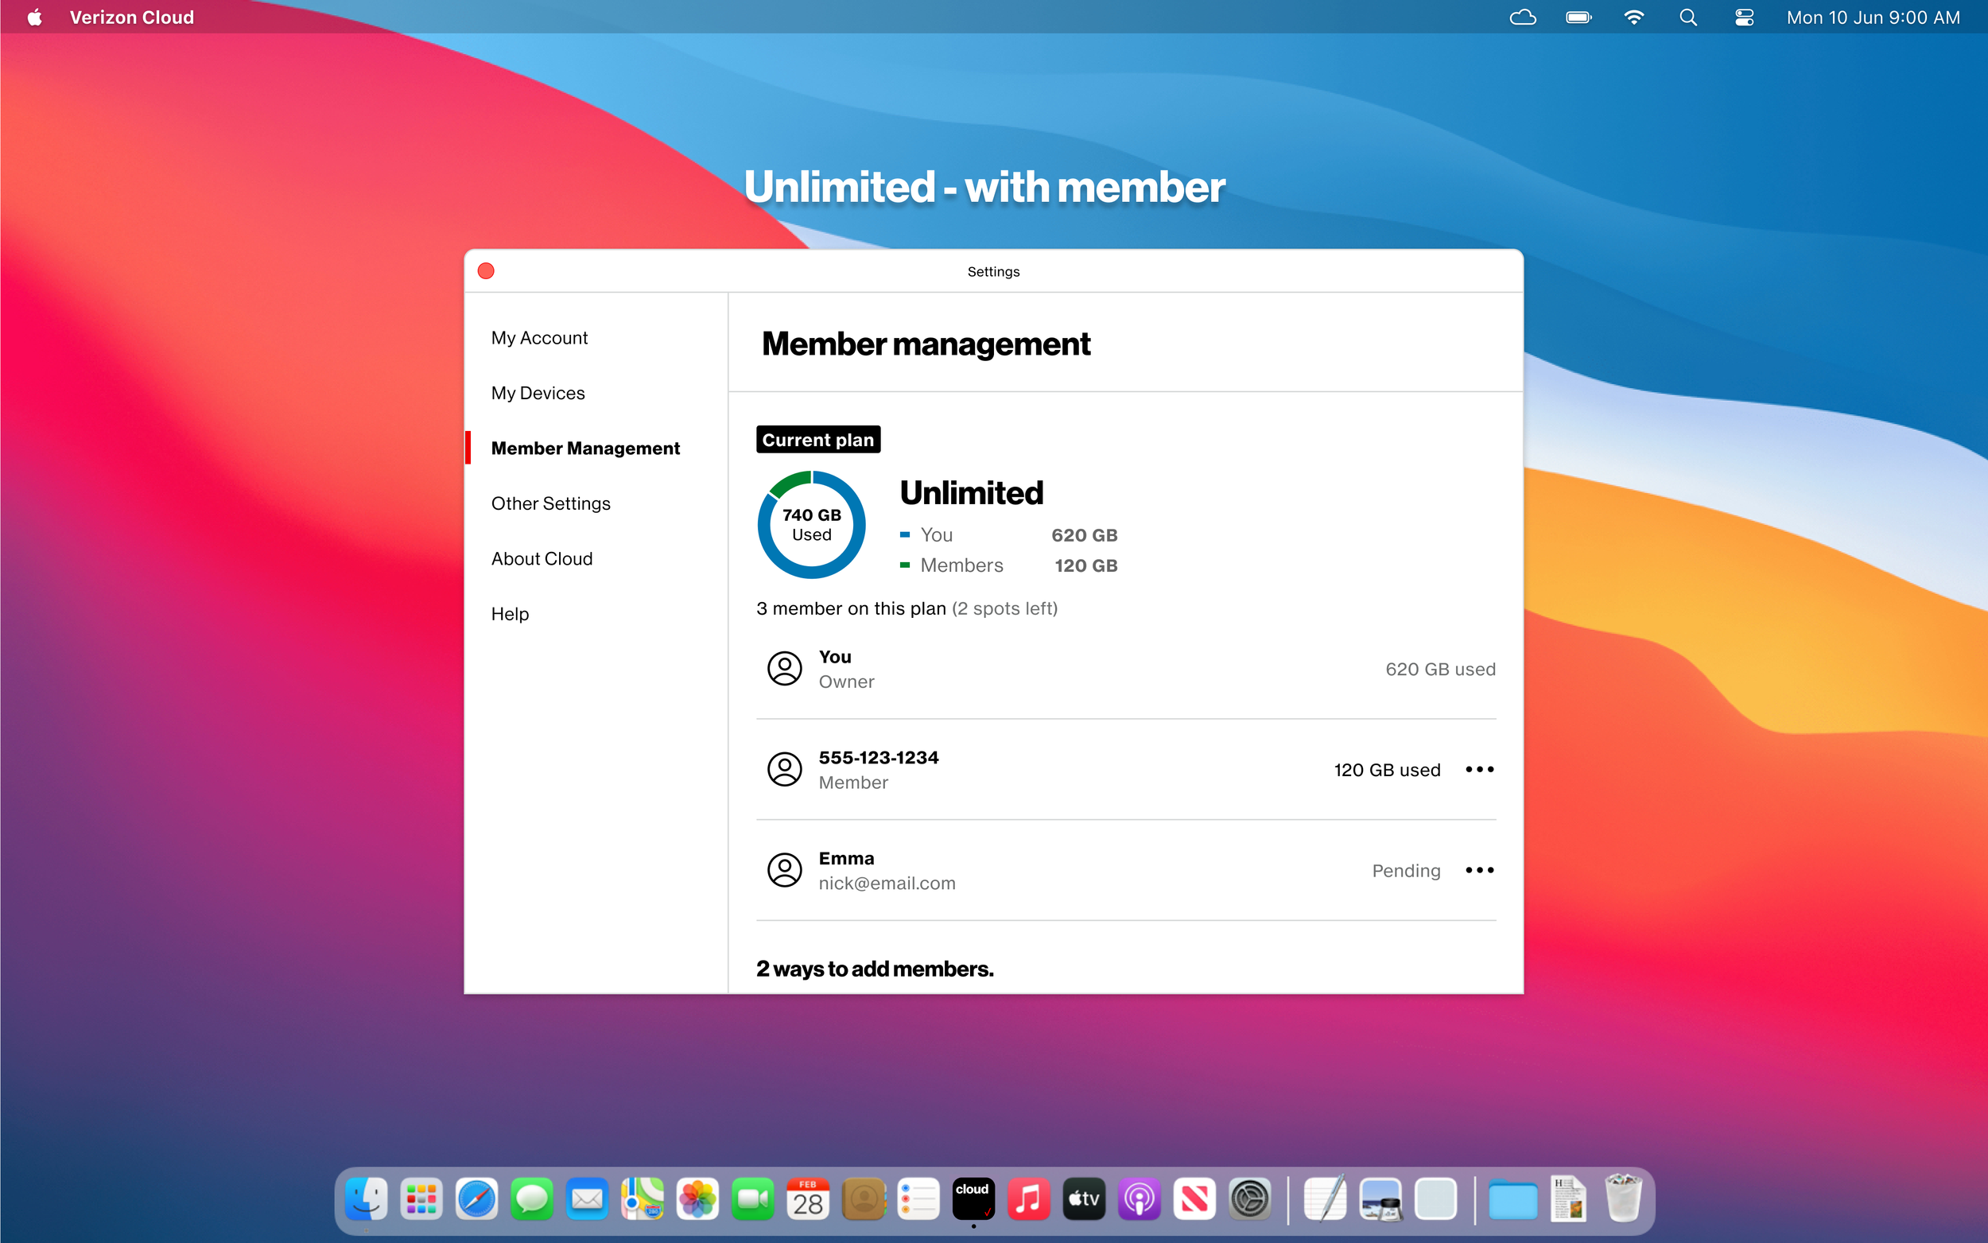This screenshot has height=1243, width=1988.
Task: Click the avatar icon for the Owner row
Action: coord(785,668)
